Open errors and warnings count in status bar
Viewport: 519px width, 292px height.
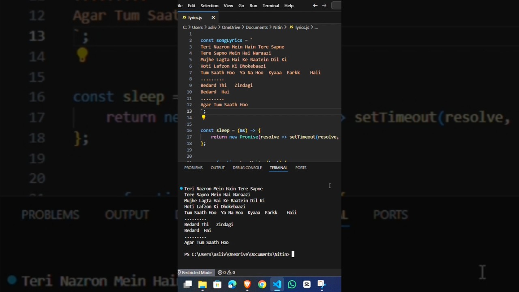point(226,273)
